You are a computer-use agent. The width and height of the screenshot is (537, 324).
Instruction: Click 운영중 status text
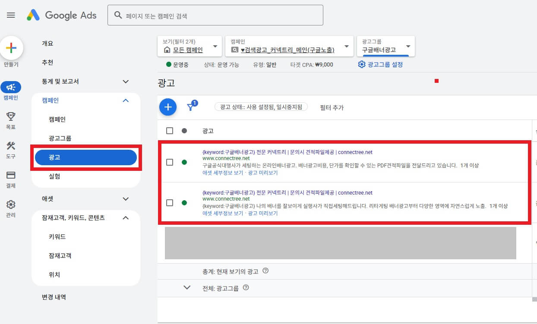point(181,65)
